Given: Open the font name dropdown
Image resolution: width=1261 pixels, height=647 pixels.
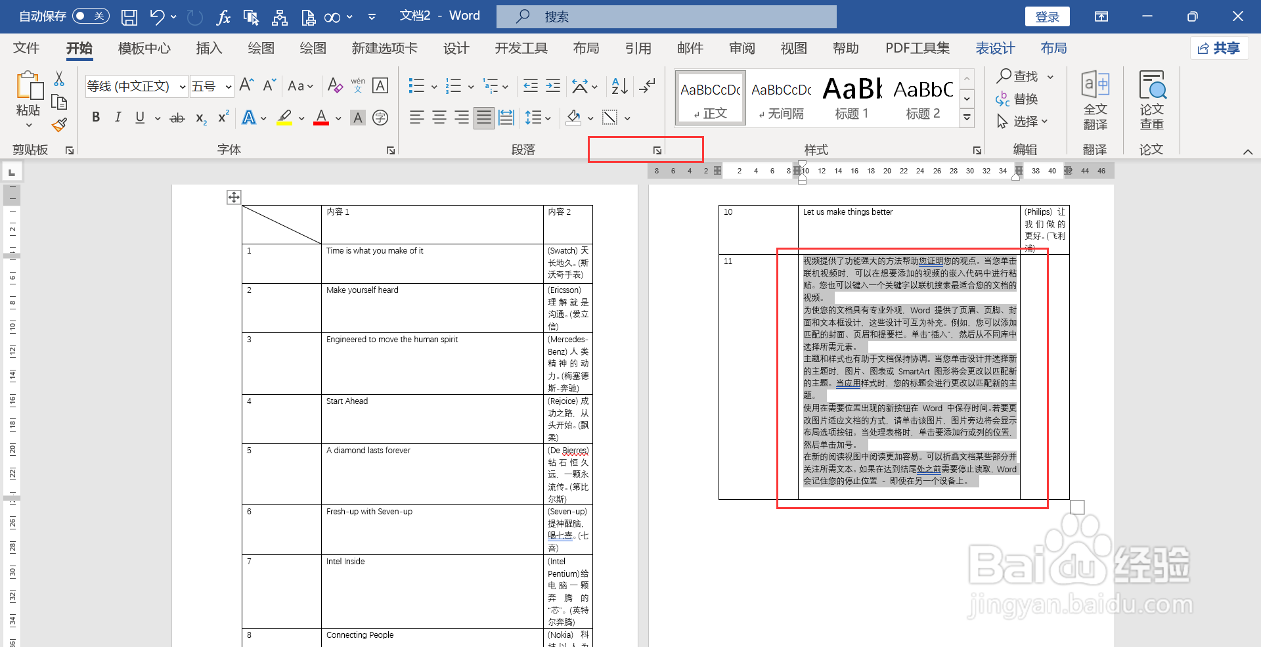Looking at the screenshot, I should point(182,87).
